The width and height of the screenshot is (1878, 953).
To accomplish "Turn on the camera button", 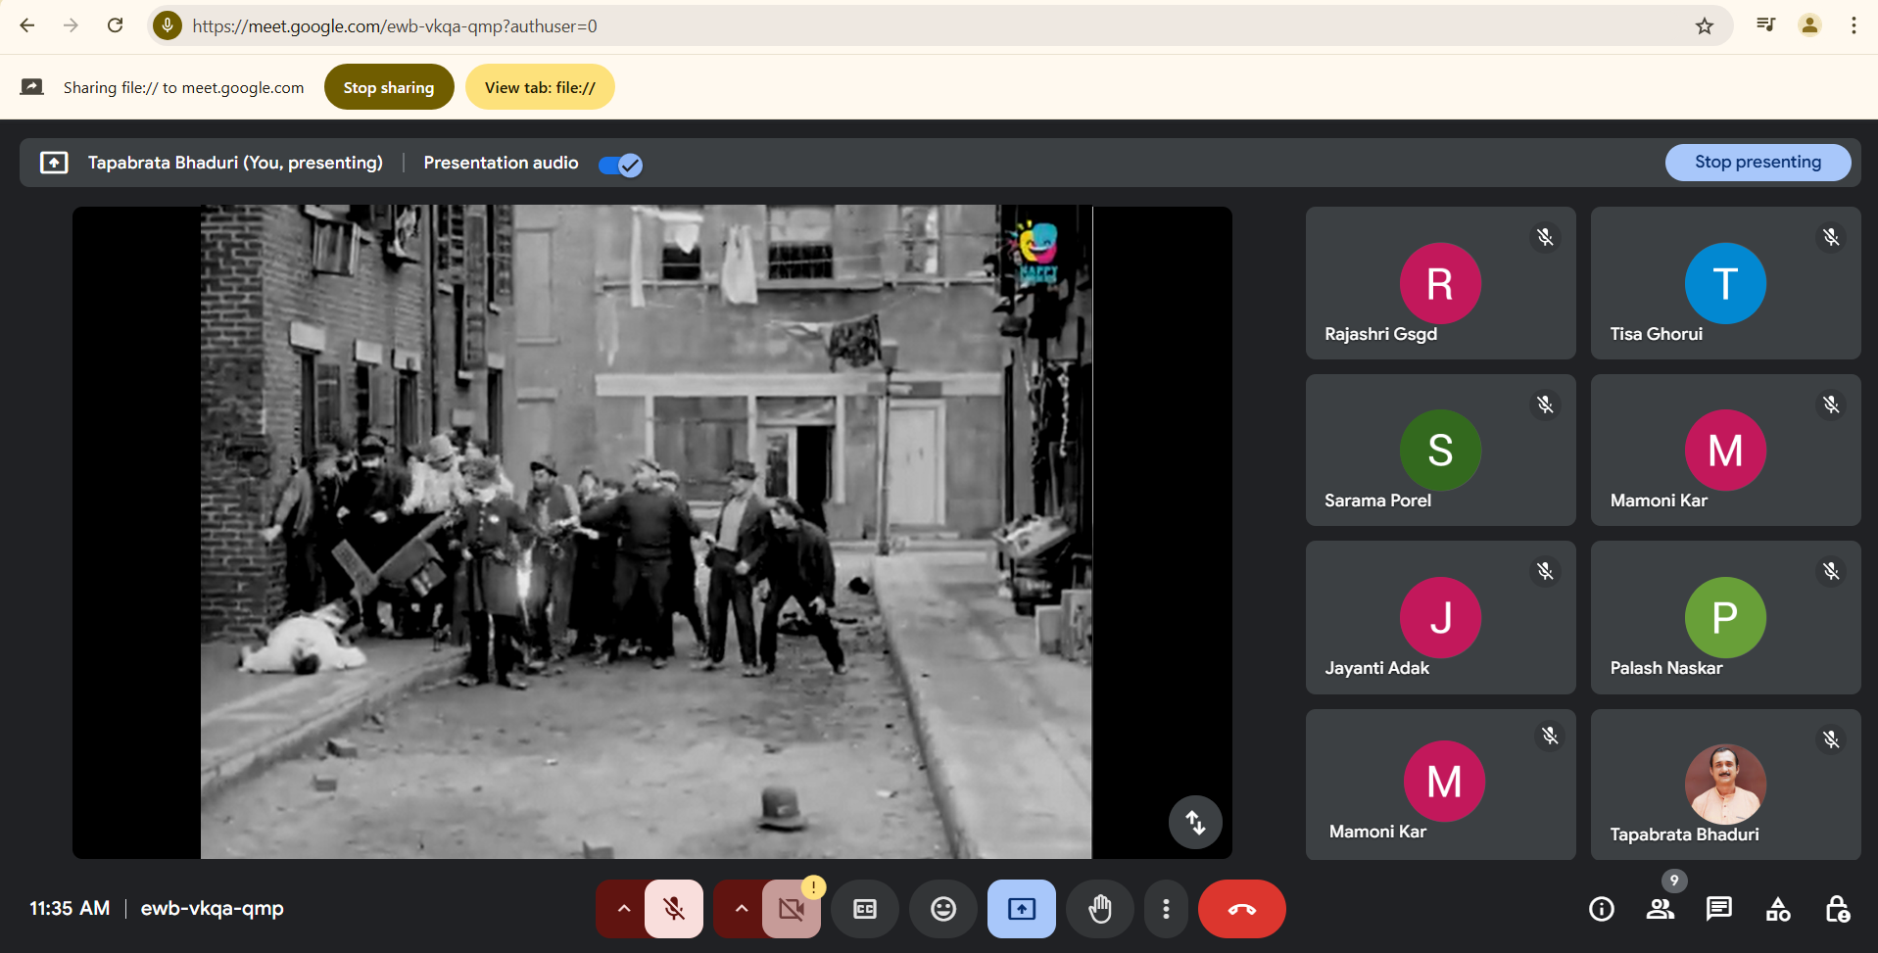I will (x=790, y=911).
